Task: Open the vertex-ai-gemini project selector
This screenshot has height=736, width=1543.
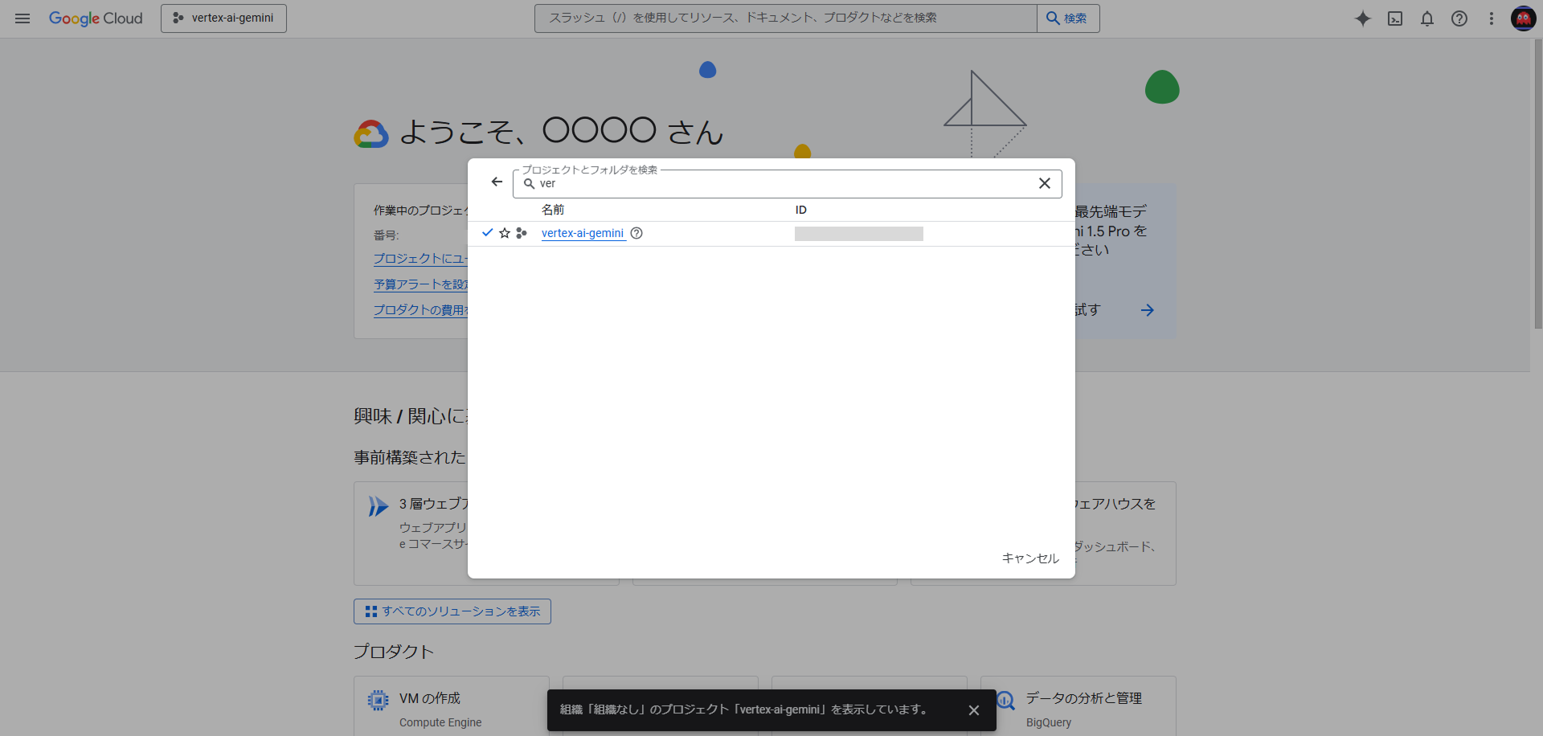Action: tap(223, 18)
